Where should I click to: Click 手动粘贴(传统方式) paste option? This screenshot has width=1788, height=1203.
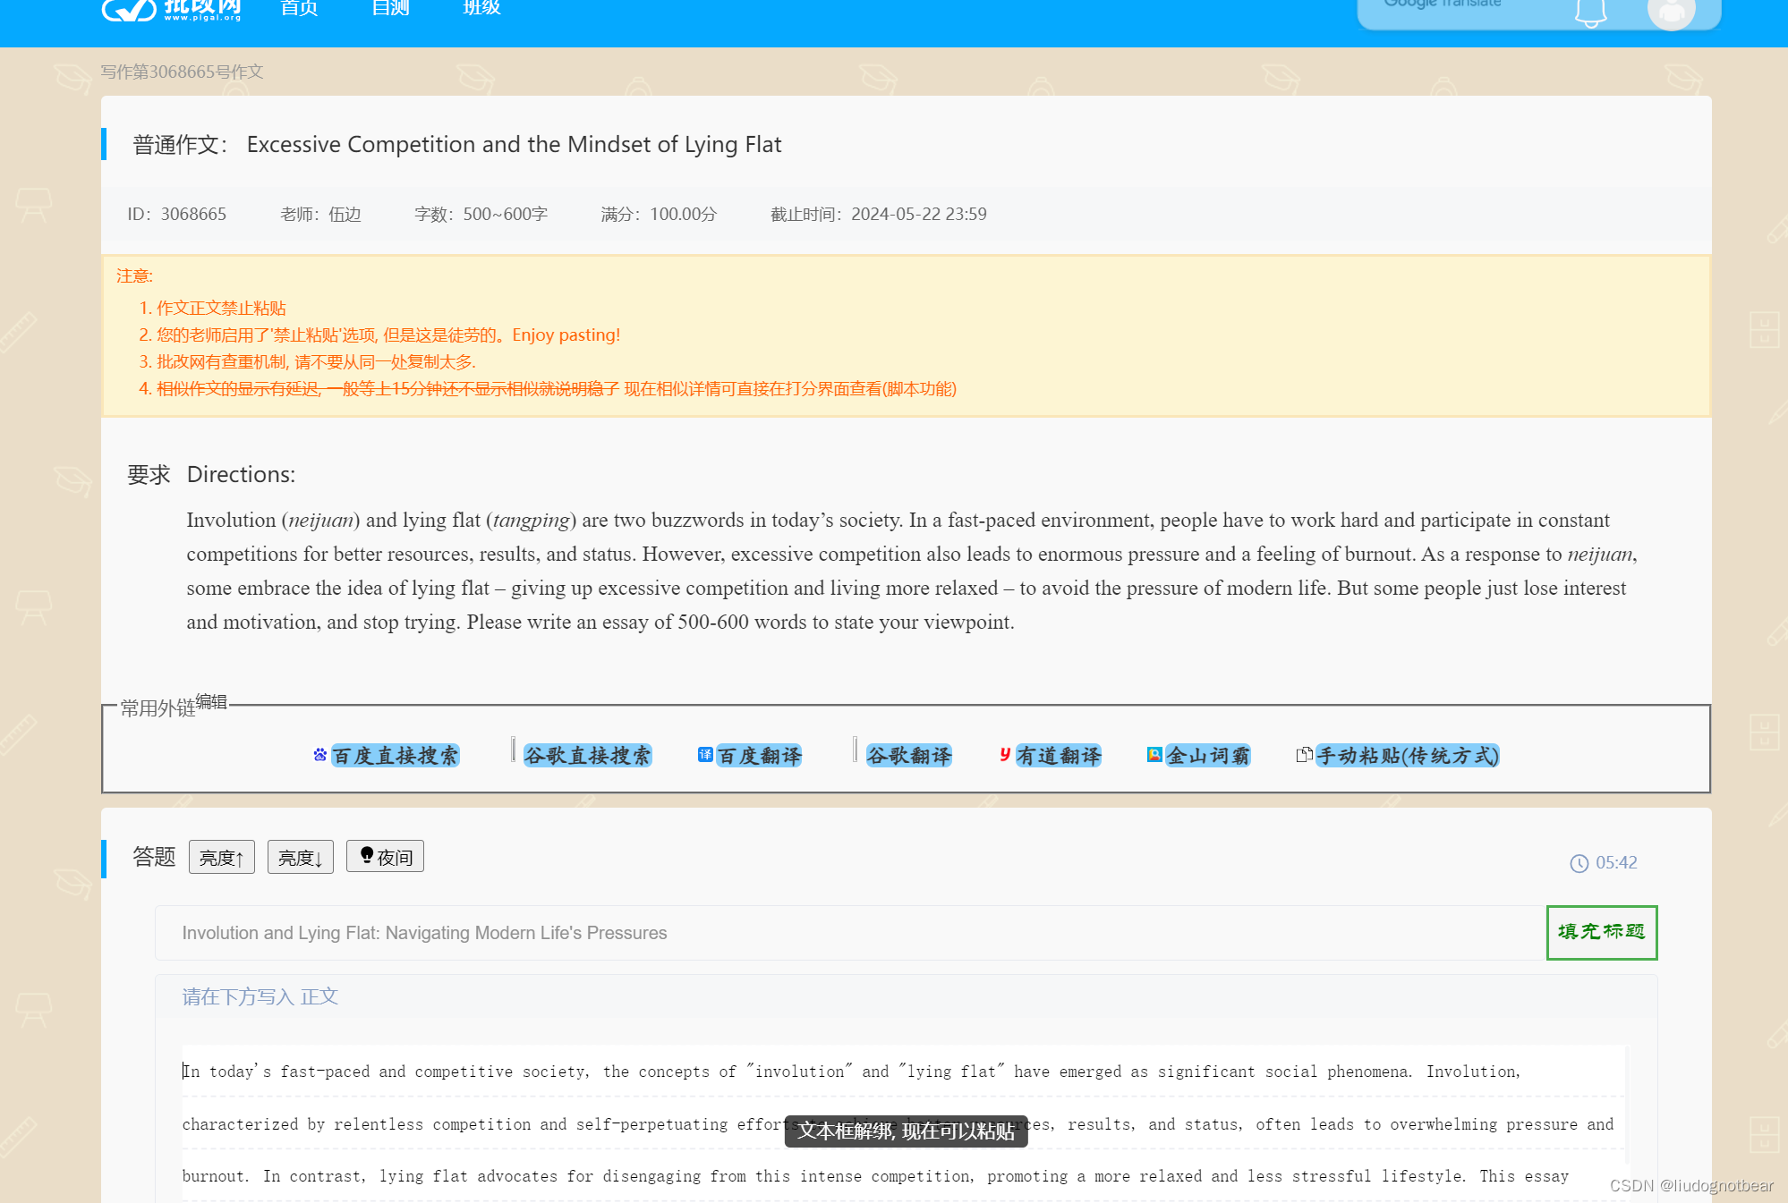(1407, 756)
